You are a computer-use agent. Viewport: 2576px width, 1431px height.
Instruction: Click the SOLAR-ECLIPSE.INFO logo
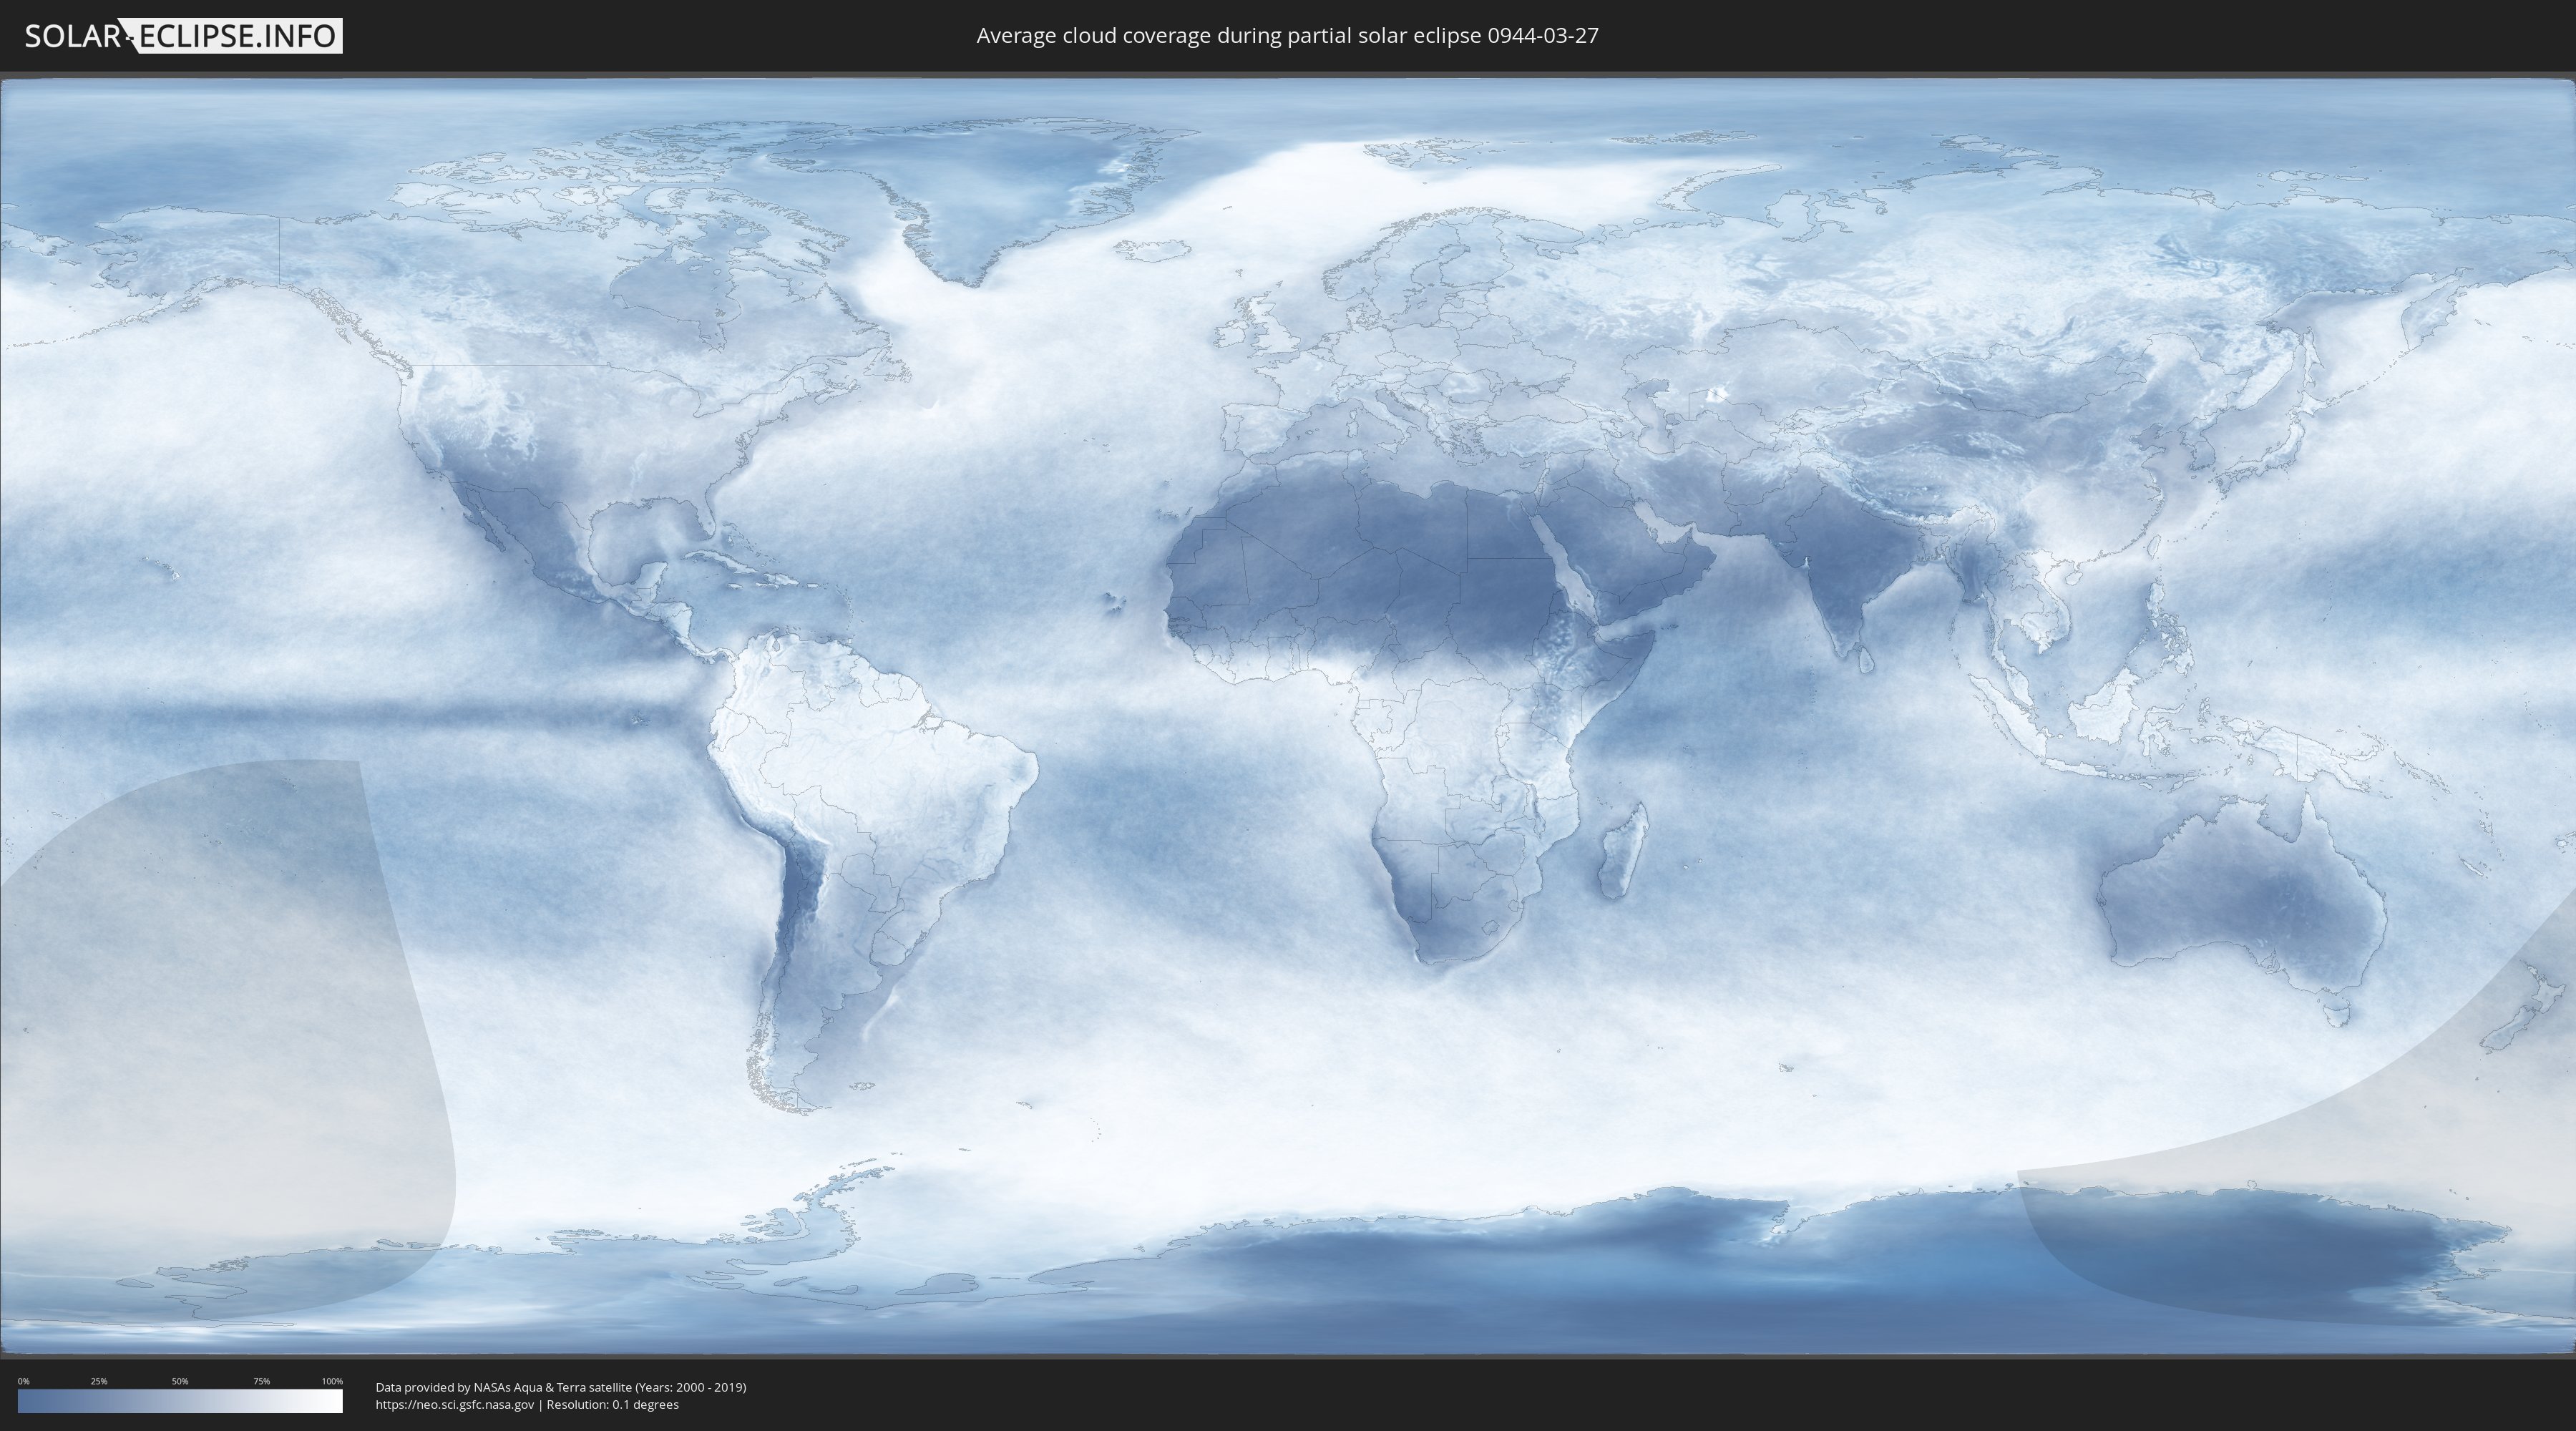point(183,36)
